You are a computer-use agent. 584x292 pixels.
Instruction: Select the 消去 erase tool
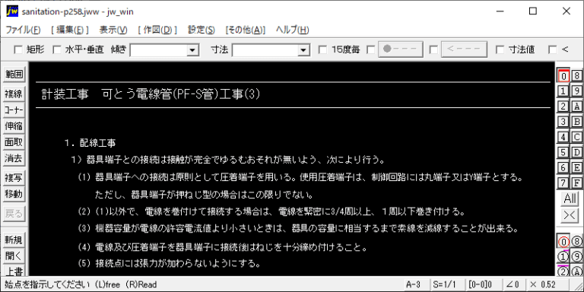(x=14, y=158)
